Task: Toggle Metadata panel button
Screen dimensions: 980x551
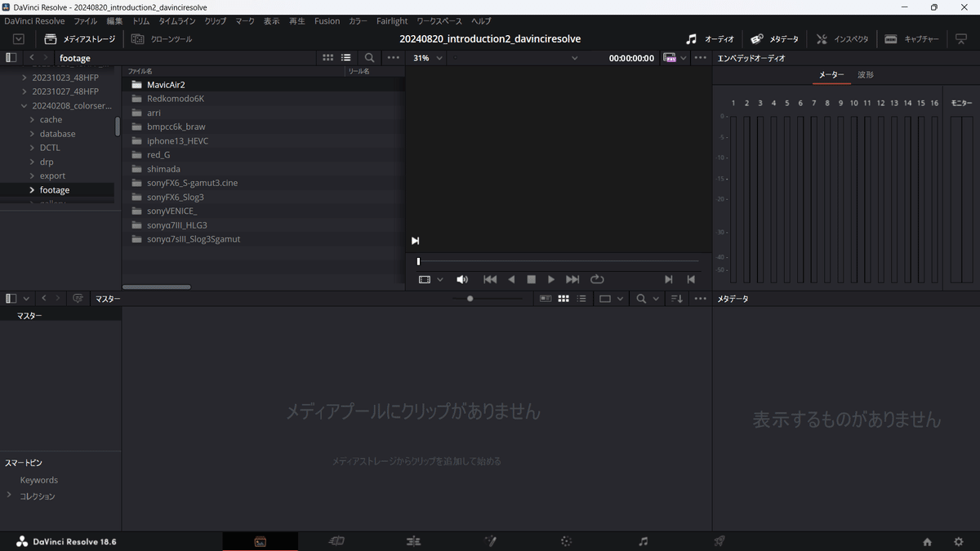Action: coord(774,39)
